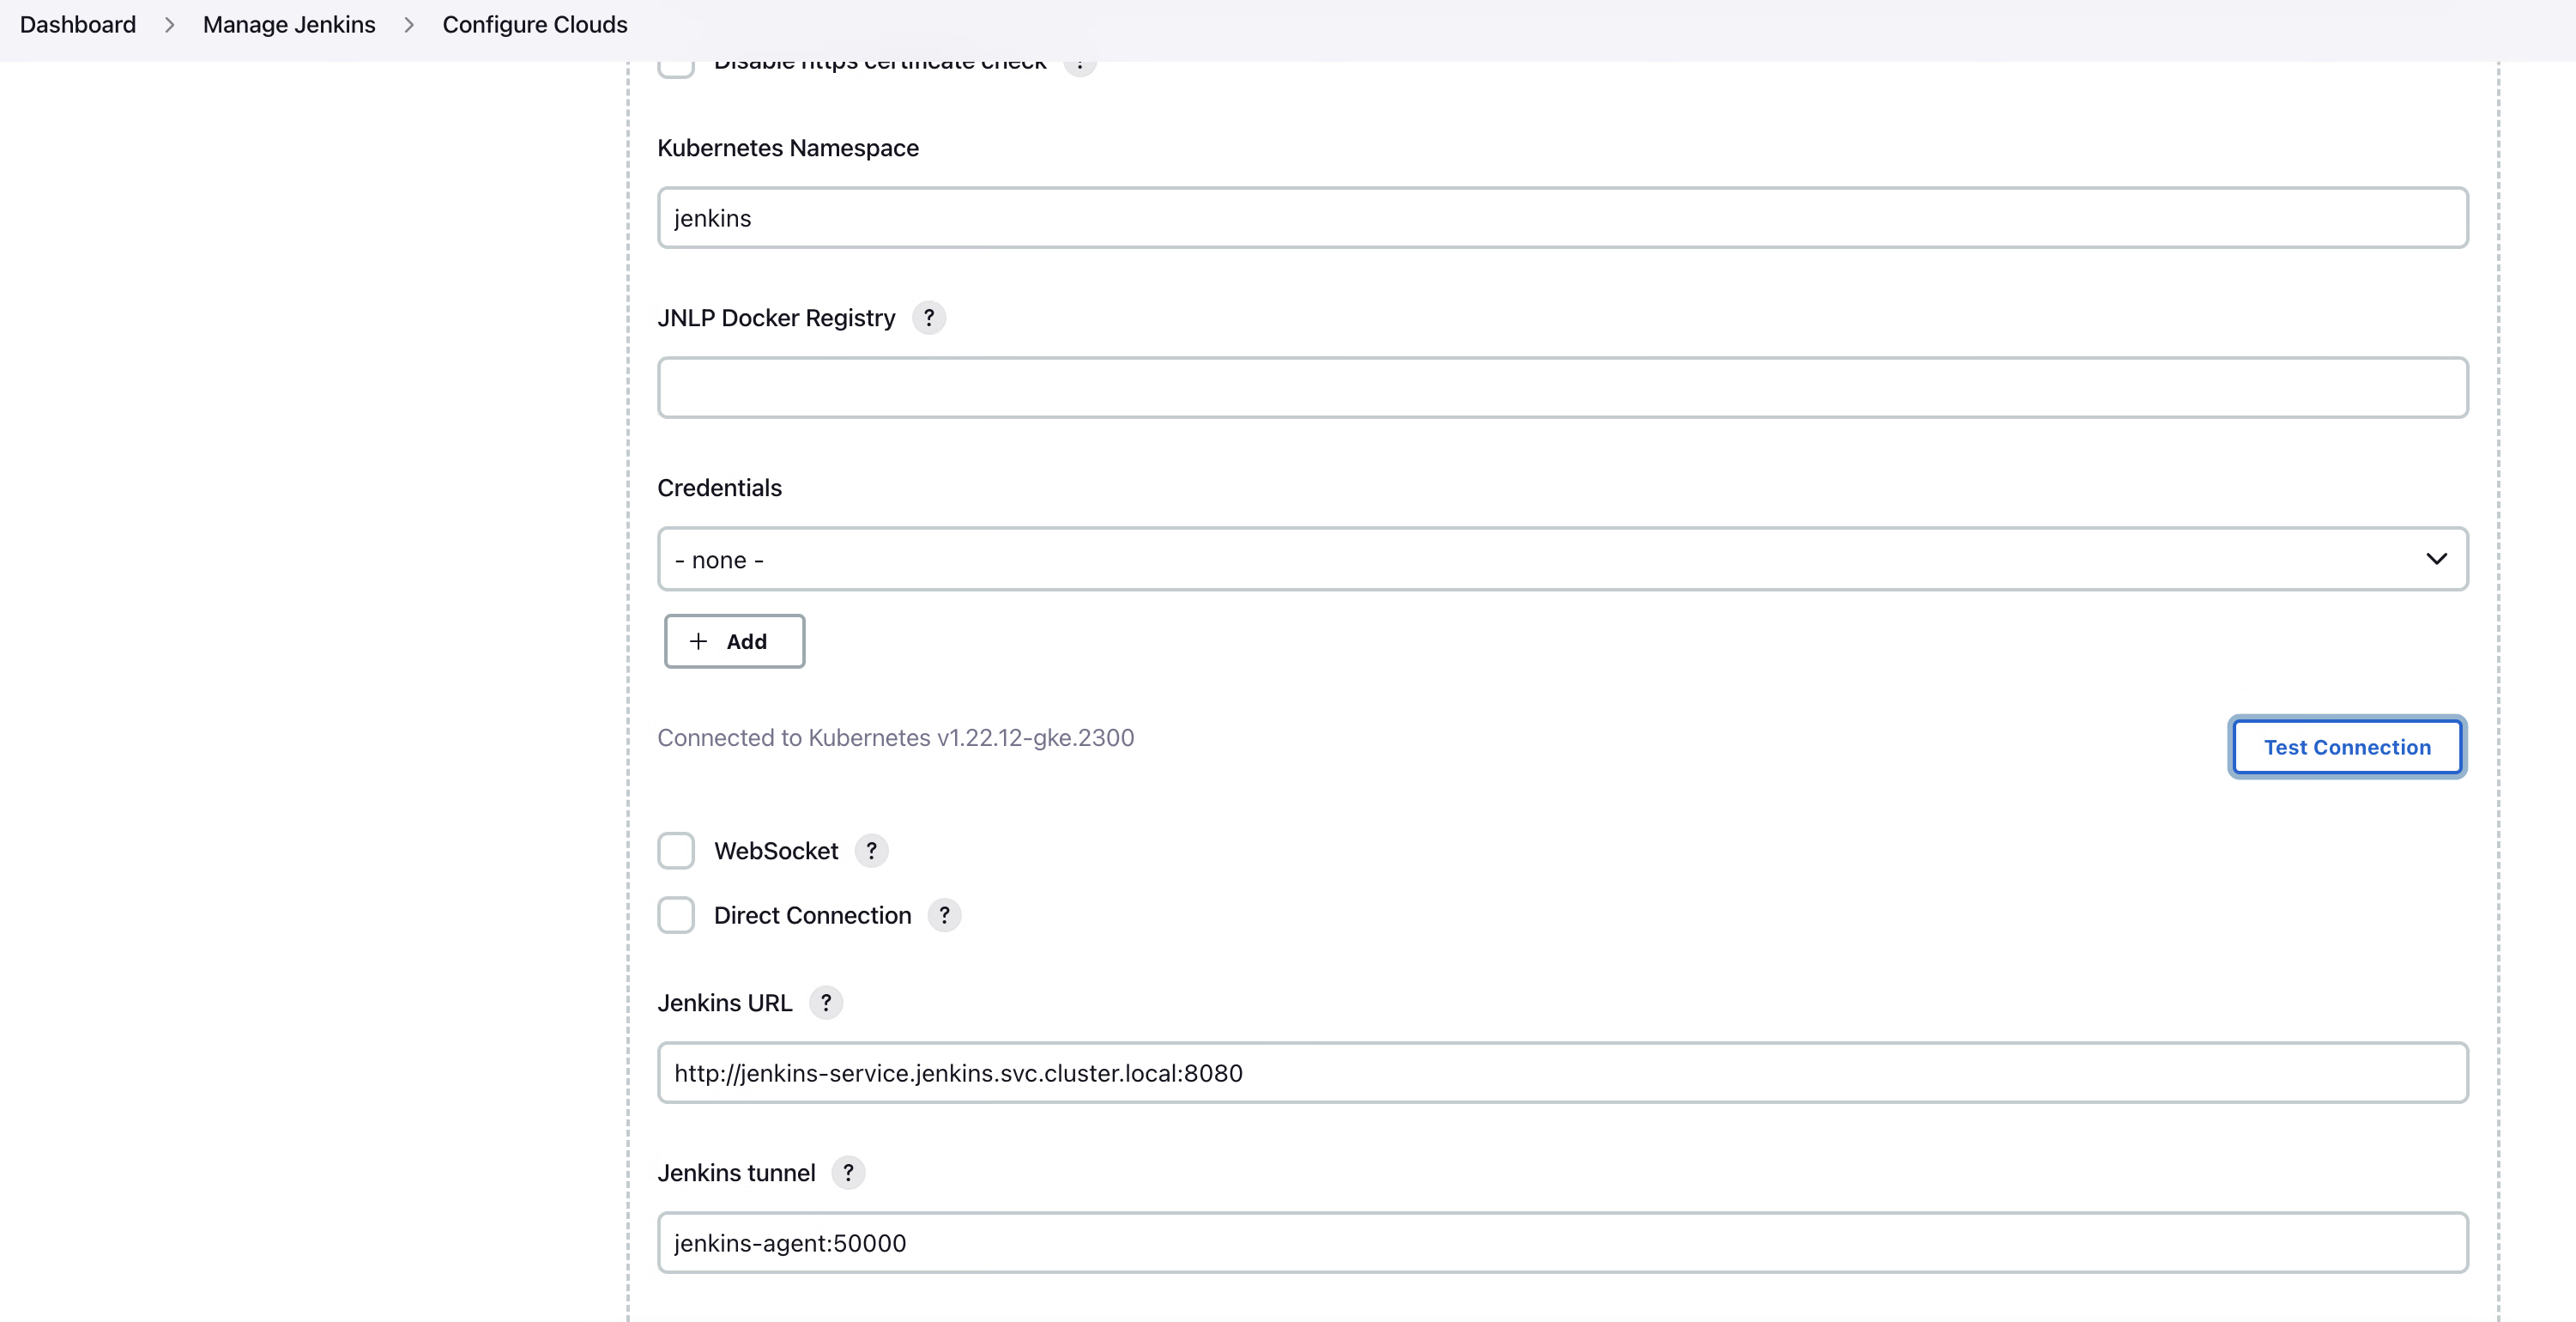Viewport: 2576px width, 1322px height.
Task: Enable the WebSocket checkbox
Action: (676, 851)
